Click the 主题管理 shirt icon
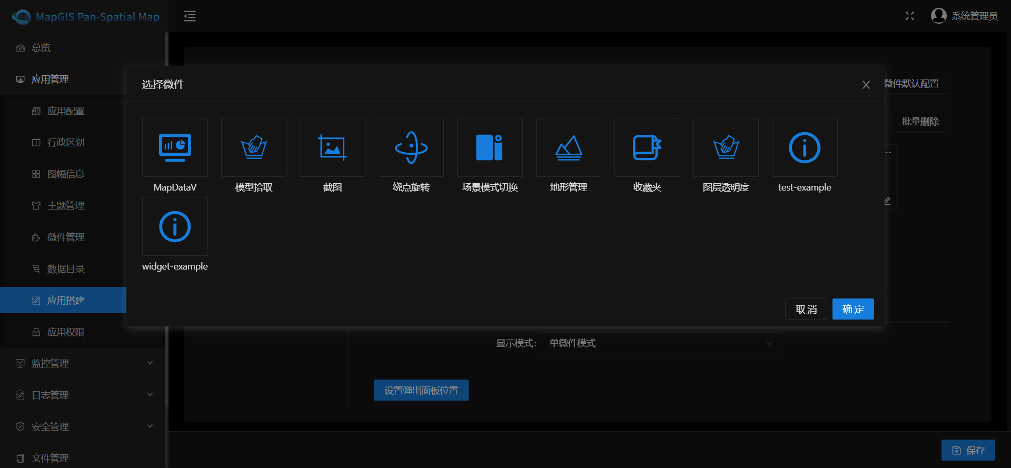The image size is (1011, 468). click(x=36, y=206)
